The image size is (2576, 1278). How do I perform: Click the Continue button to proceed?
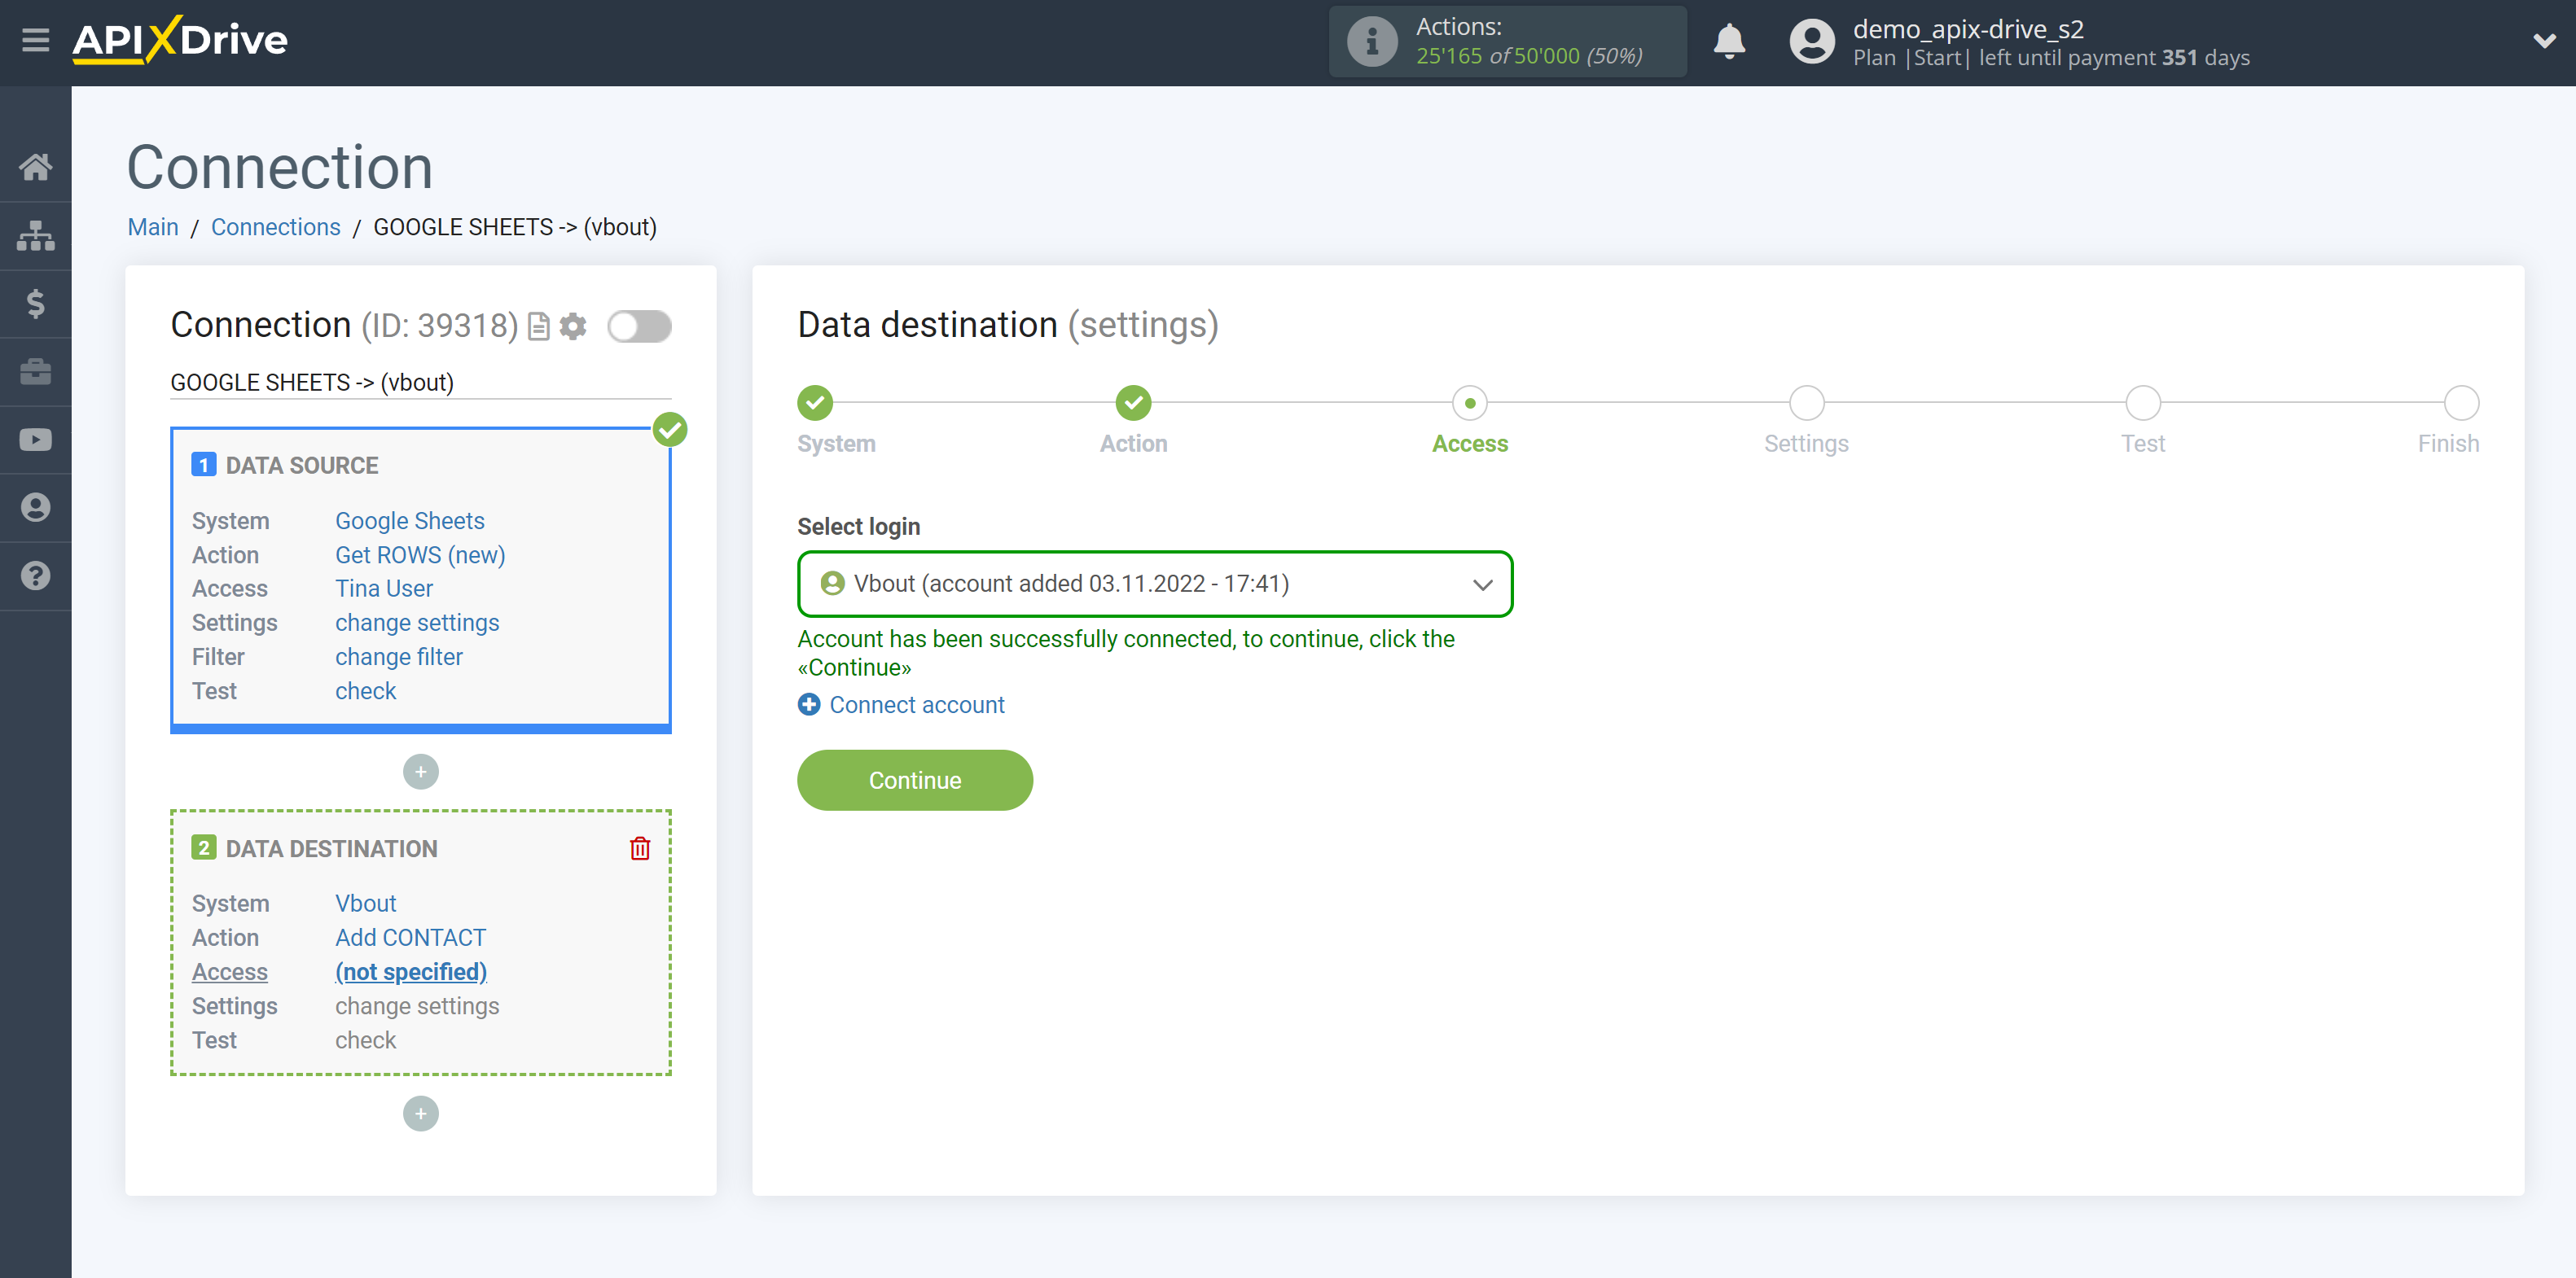[915, 781]
